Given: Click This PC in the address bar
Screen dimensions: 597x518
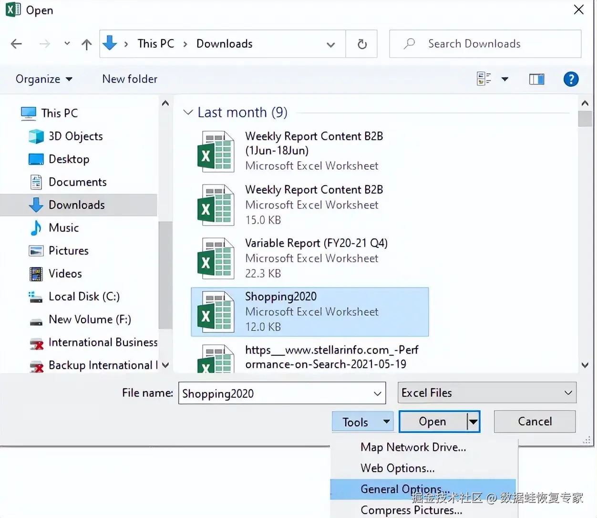Looking at the screenshot, I should point(156,44).
